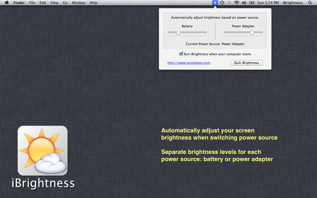Toggle Run iBrightness when computer starts checkbox
This screenshot has height=198, width=317.
click(181, 54)
